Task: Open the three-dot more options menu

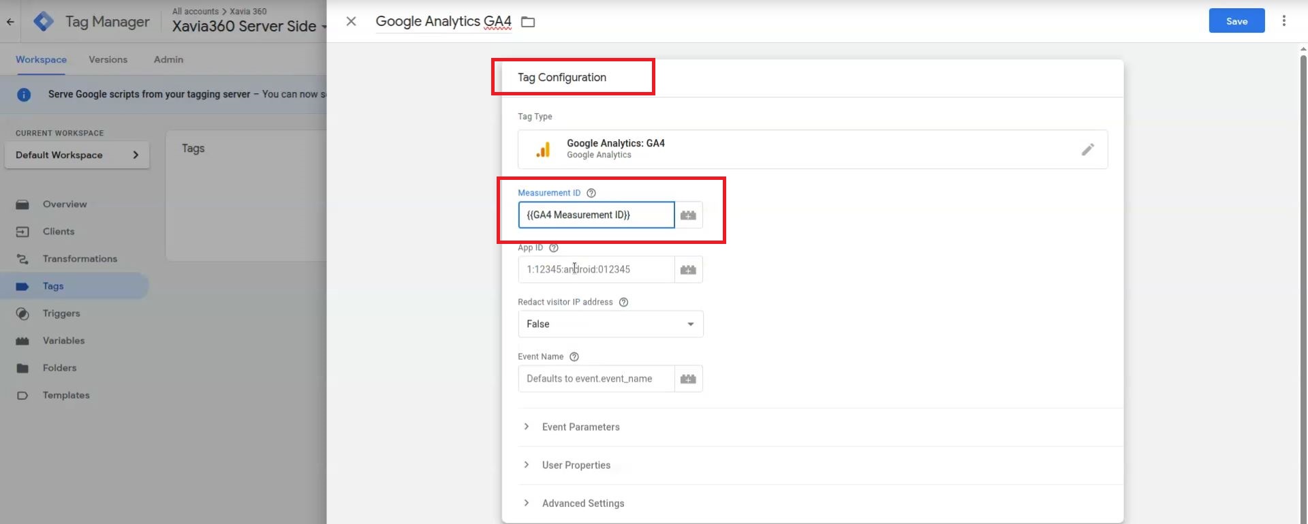Action: (x=1284, y=21)
